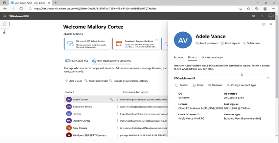Open the download icon in sidebar
This screenshot has width=279, height=143.
4,32
